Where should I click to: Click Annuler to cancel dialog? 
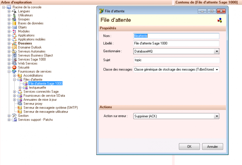213,147
